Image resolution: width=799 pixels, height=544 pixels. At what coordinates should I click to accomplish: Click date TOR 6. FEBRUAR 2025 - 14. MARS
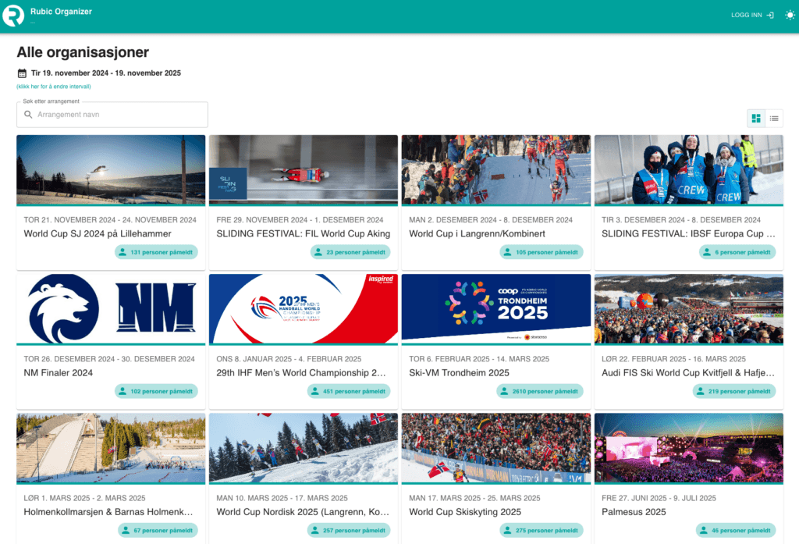click(x=479, y=360)
